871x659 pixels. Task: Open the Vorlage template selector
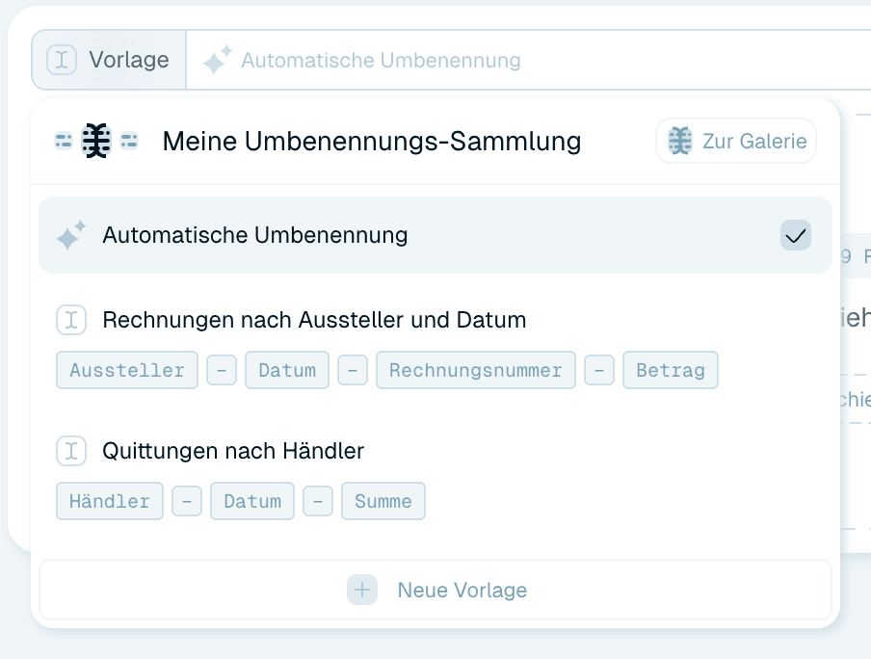point(109,60)
